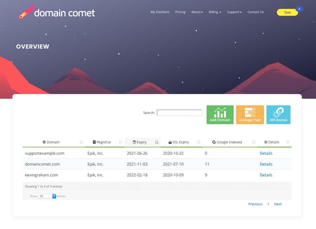Click the domain comet logo
316x229 pixels.
pos(57,13)
